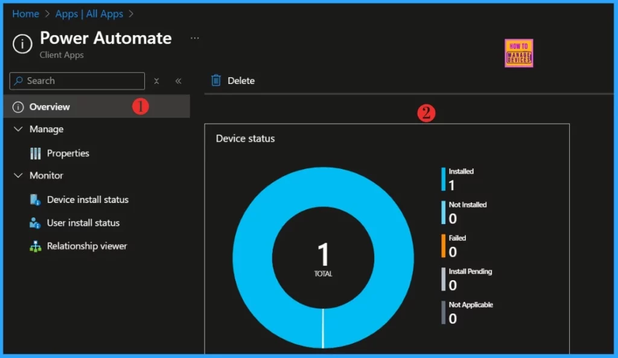
Task: Click the Not Applicable legend label
Action: [471, 305]
